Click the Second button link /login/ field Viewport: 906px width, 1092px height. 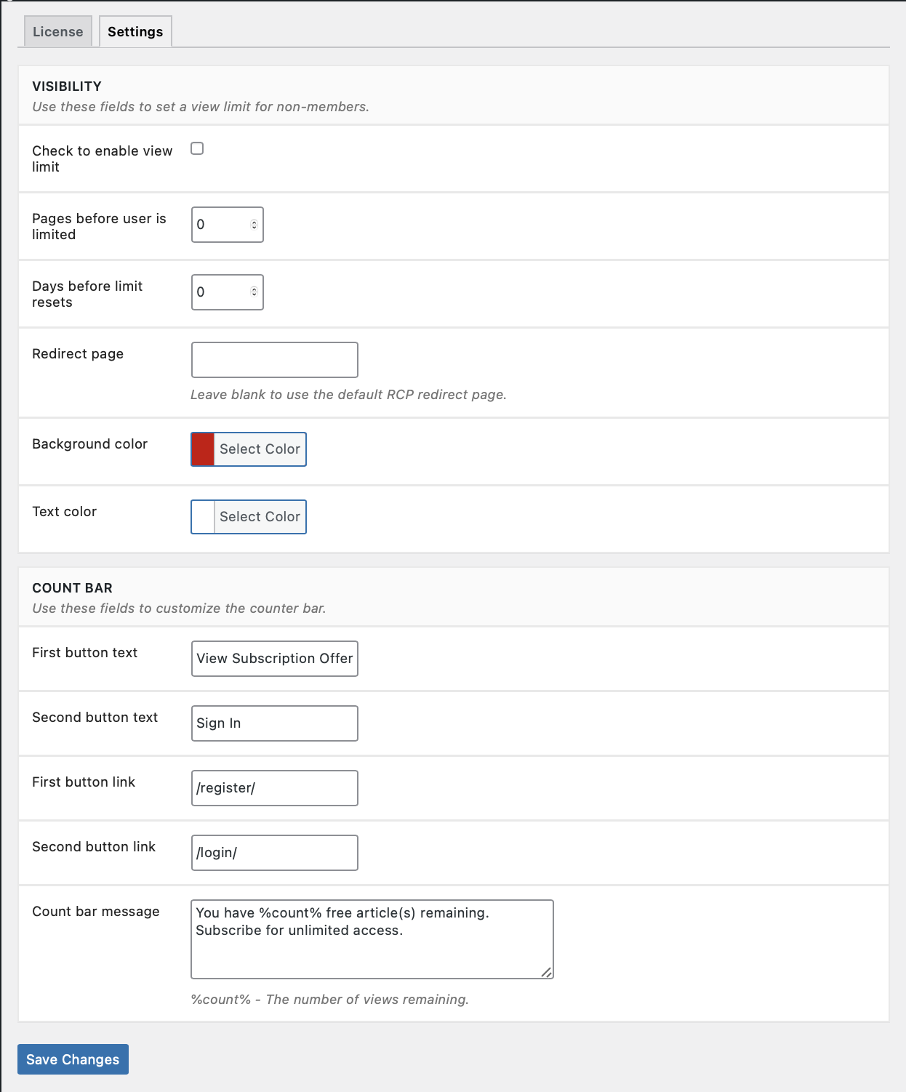275,853
